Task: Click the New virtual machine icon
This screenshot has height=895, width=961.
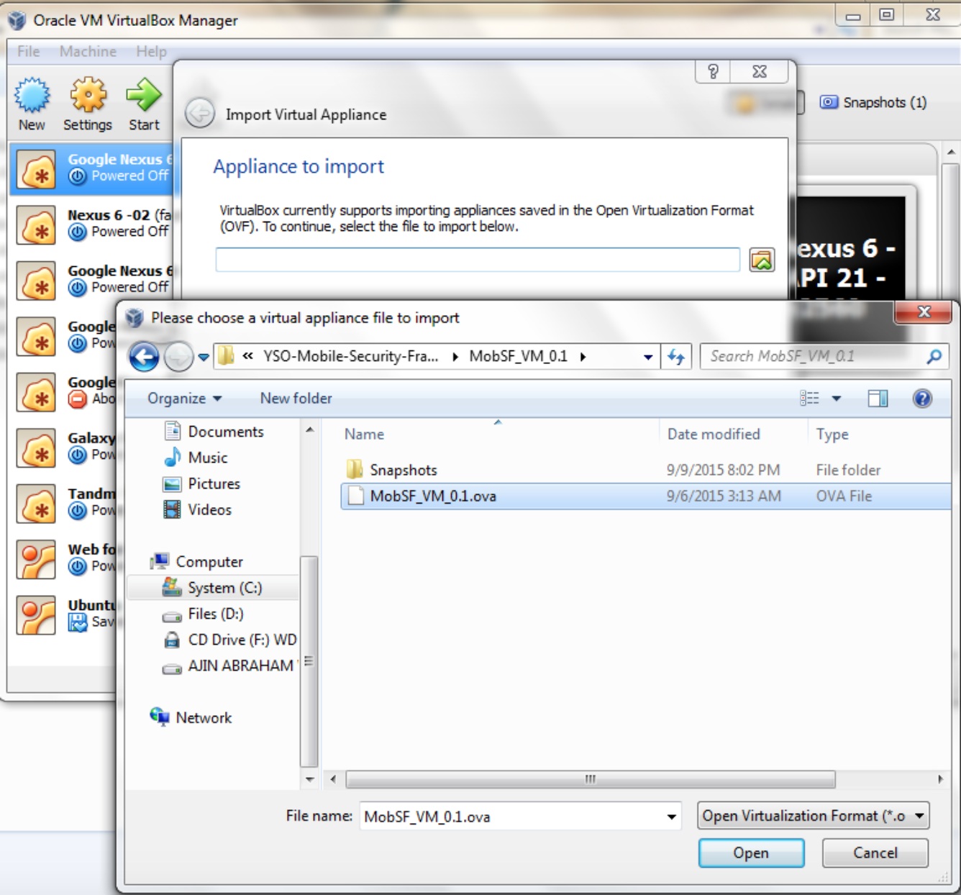Action: 32,96
